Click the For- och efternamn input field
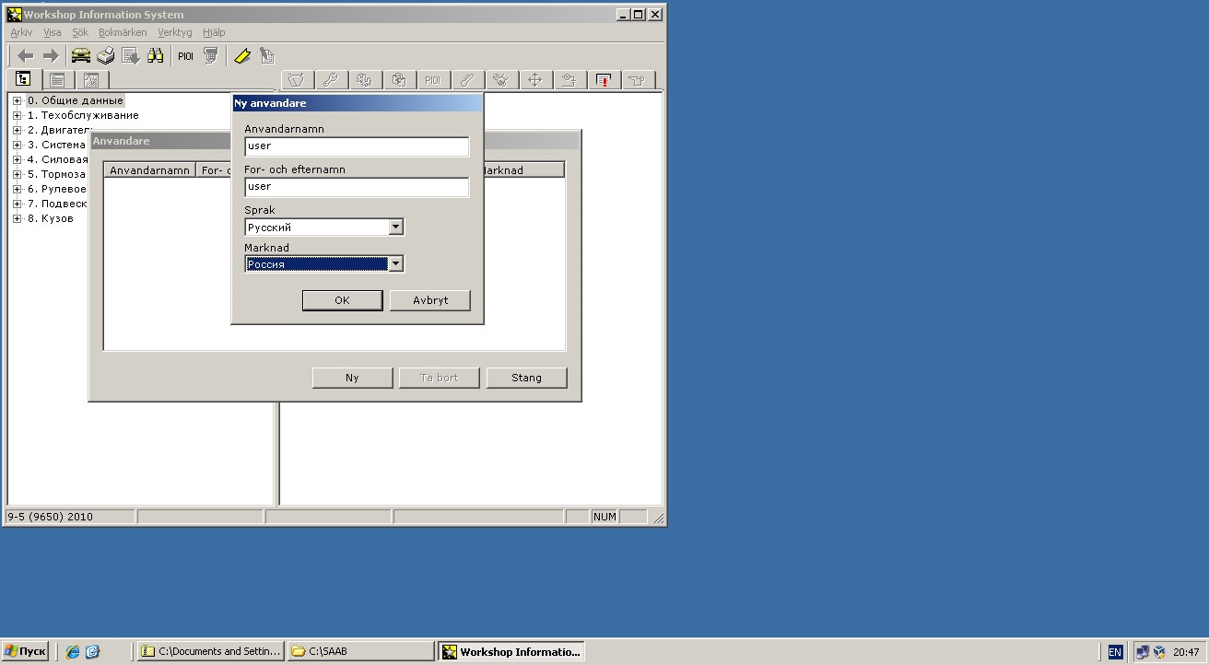1209x665 pixels. click(357, 187)
